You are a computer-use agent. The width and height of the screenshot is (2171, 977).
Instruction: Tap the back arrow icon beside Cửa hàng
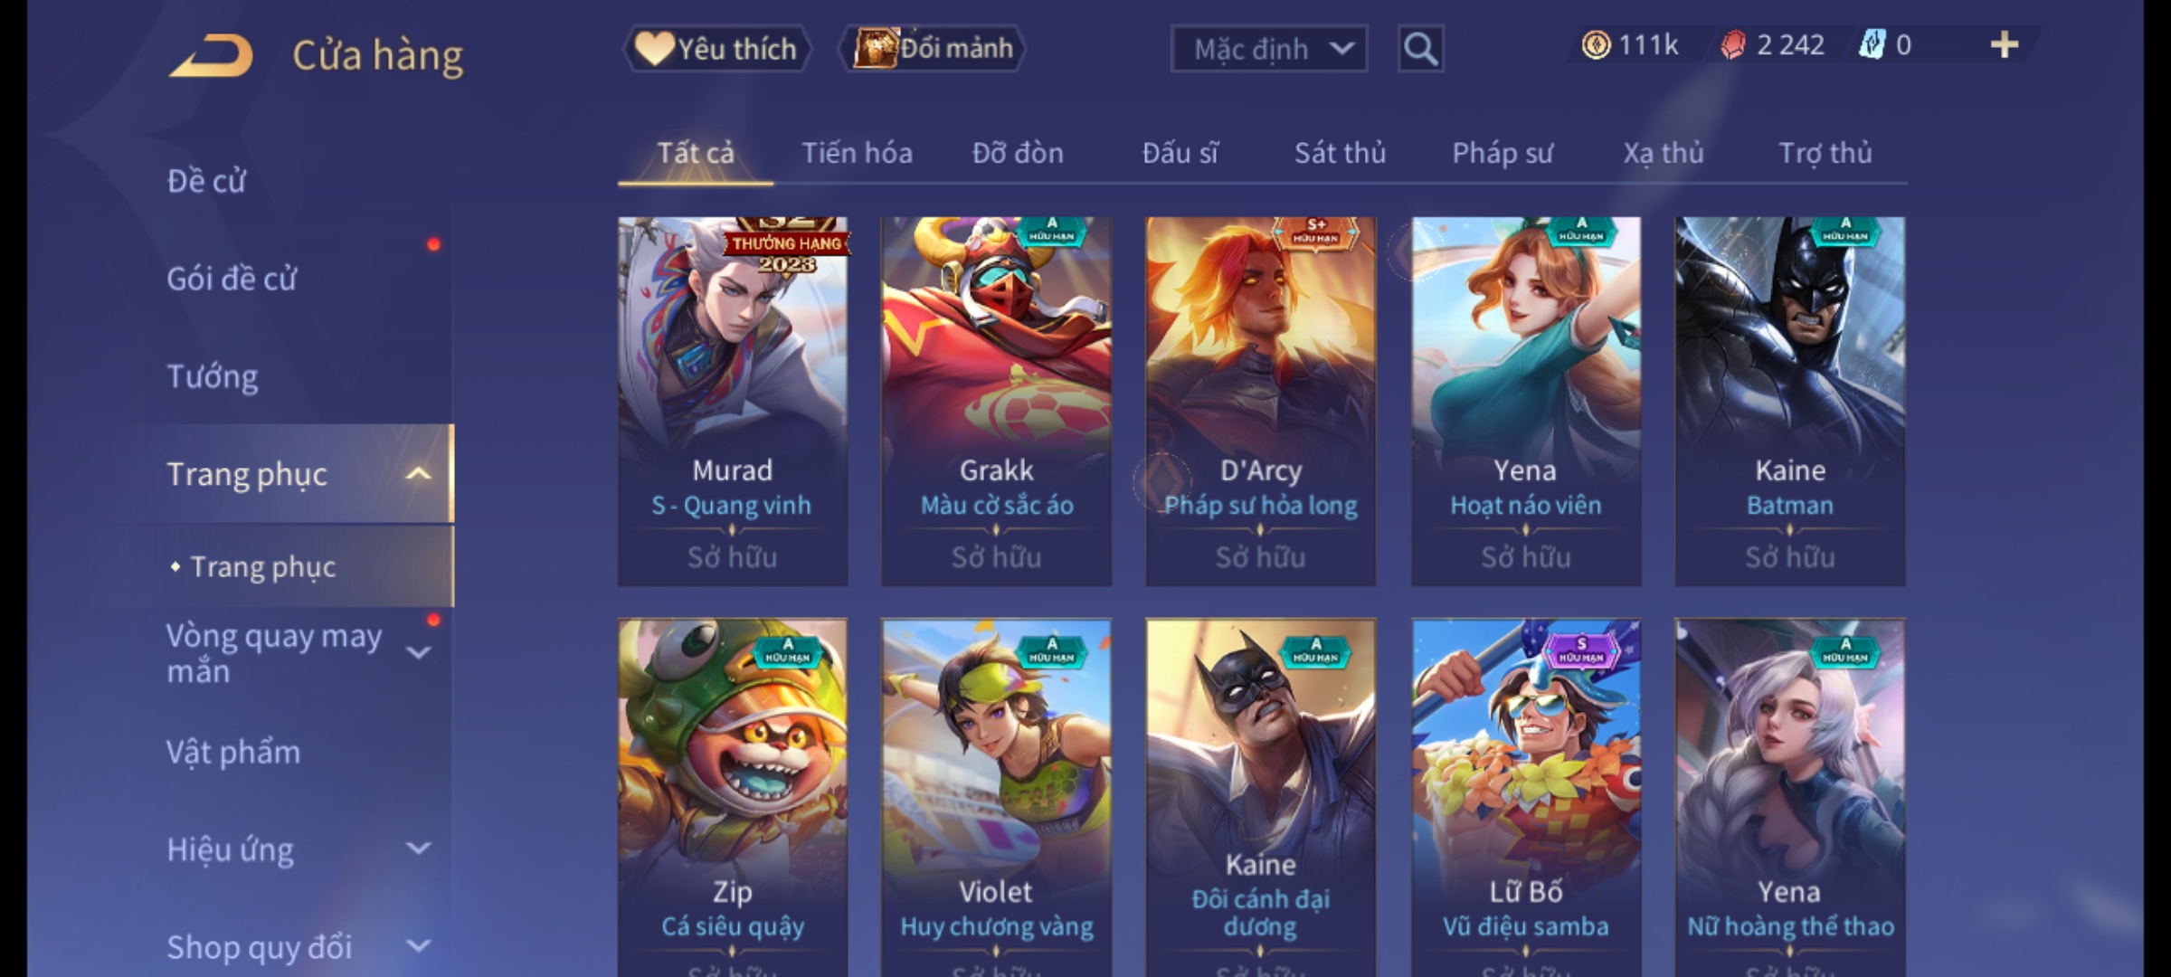click(x=212, y=56)
